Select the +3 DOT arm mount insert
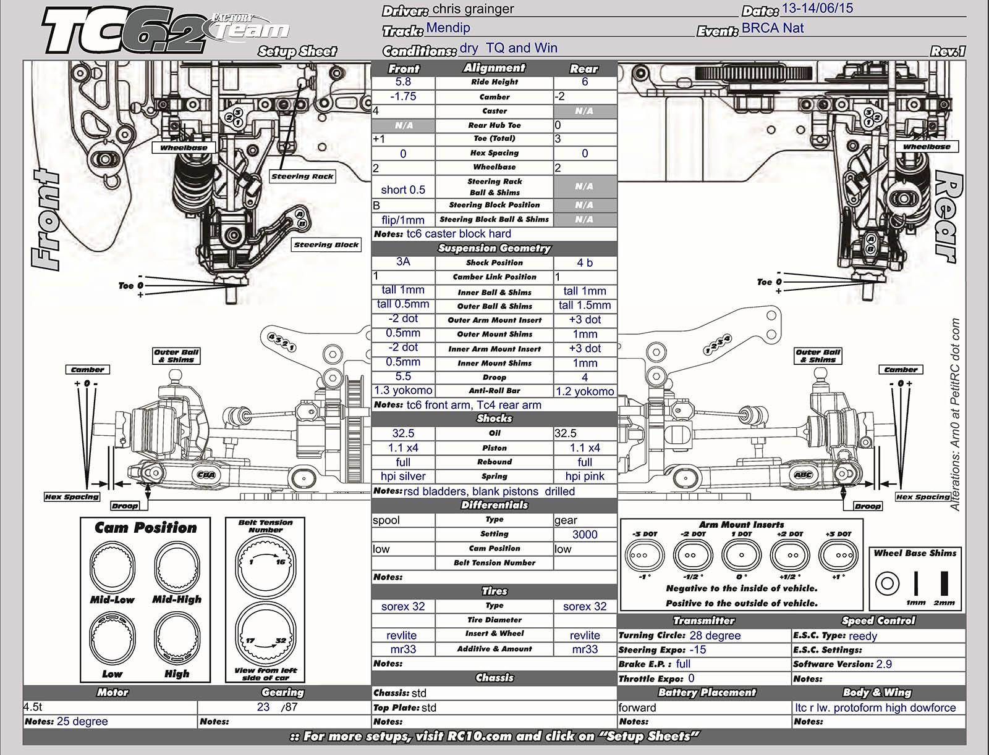The image size is (989, 755). [838, 555]
